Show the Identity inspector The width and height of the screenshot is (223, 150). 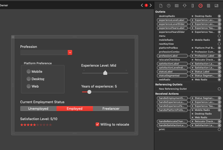(177, 6)
